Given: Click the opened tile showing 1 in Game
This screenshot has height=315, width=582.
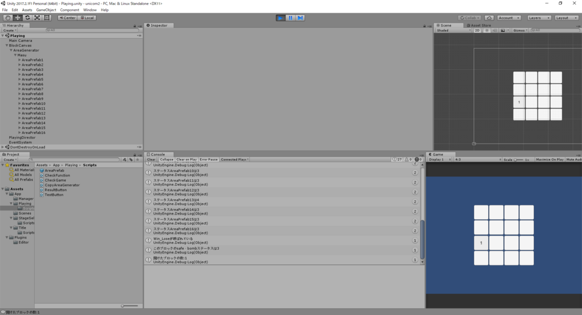Looking at the screenshot, I should click(x=481, y=243).
